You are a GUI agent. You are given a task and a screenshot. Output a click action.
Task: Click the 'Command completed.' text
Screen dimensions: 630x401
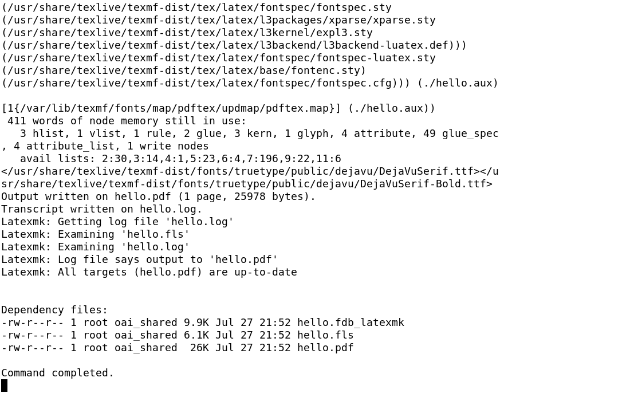coord(57,373)
